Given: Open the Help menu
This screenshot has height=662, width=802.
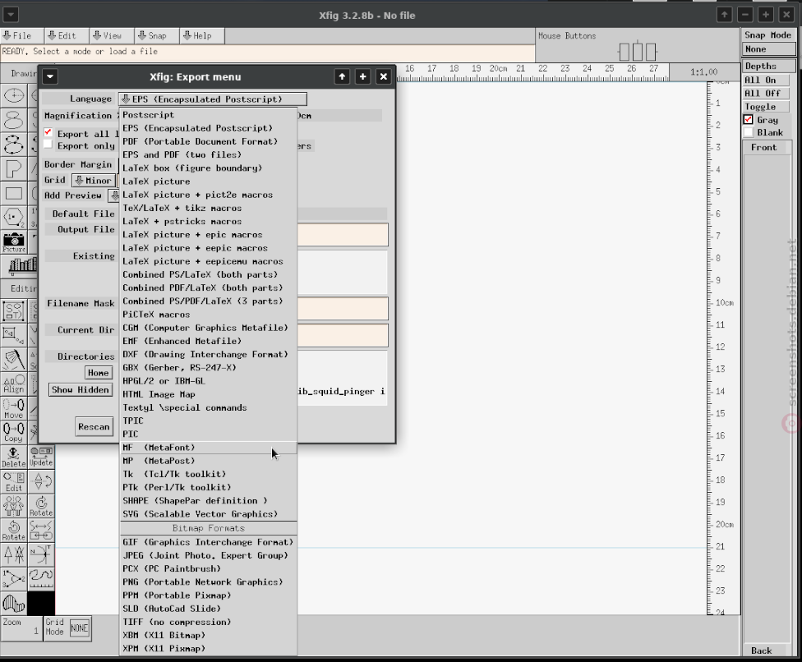Looking at the screenshot, I should click(x=202, y=36).
